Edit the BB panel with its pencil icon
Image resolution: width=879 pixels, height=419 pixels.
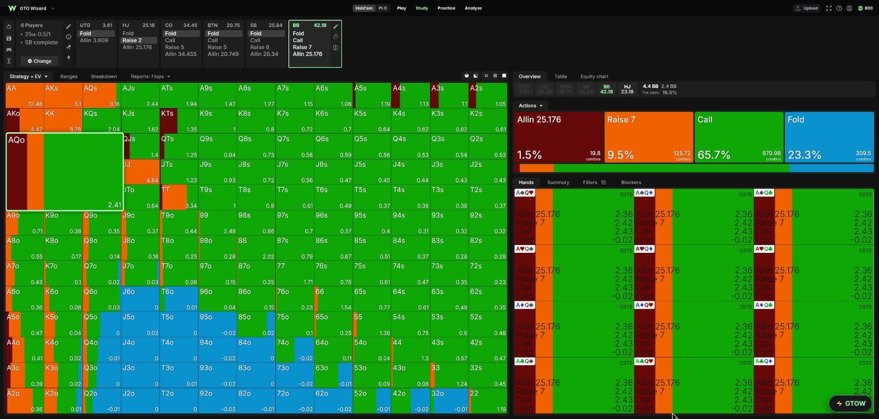pos(336,26)
